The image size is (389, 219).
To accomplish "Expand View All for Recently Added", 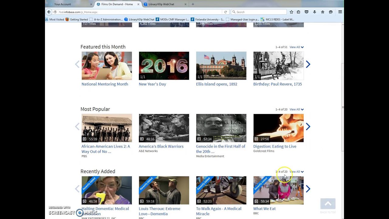I will [x=297, y=172].
